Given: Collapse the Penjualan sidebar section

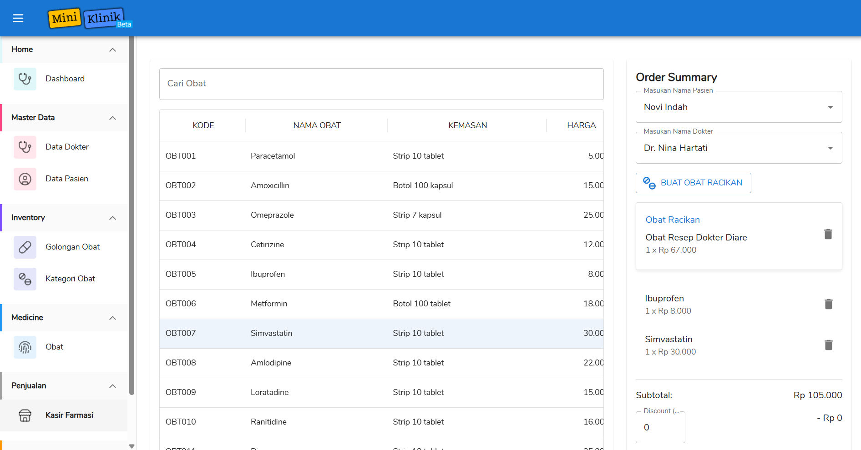Looking at the screenshot, I should coord(113,386).
